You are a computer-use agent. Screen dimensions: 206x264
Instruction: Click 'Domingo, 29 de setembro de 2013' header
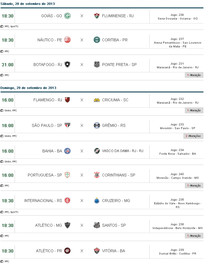pyautogui.click(x=28, y=88)
